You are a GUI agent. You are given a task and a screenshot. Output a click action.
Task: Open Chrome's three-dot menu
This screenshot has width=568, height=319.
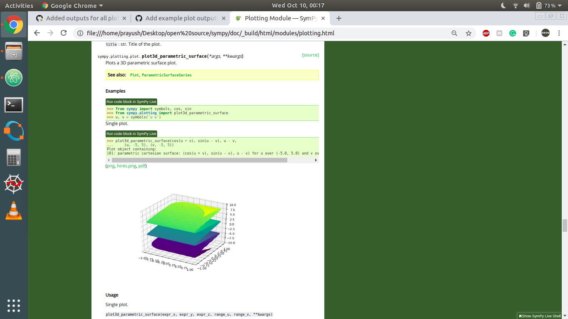point(559,33)
